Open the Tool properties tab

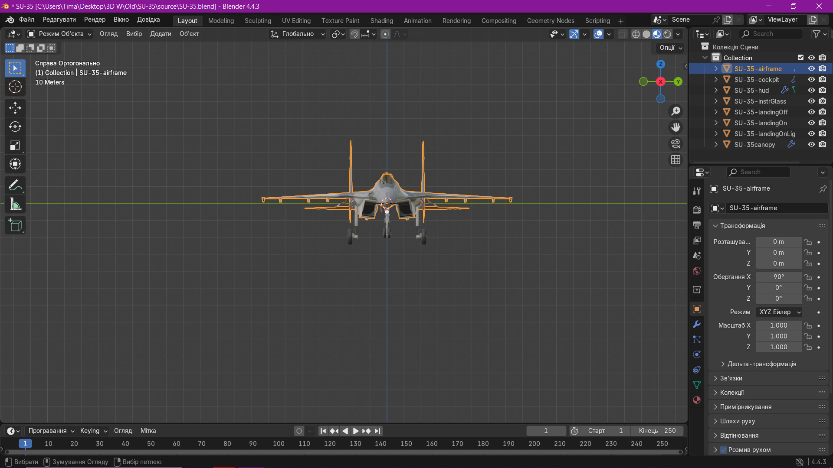(697, 191)
